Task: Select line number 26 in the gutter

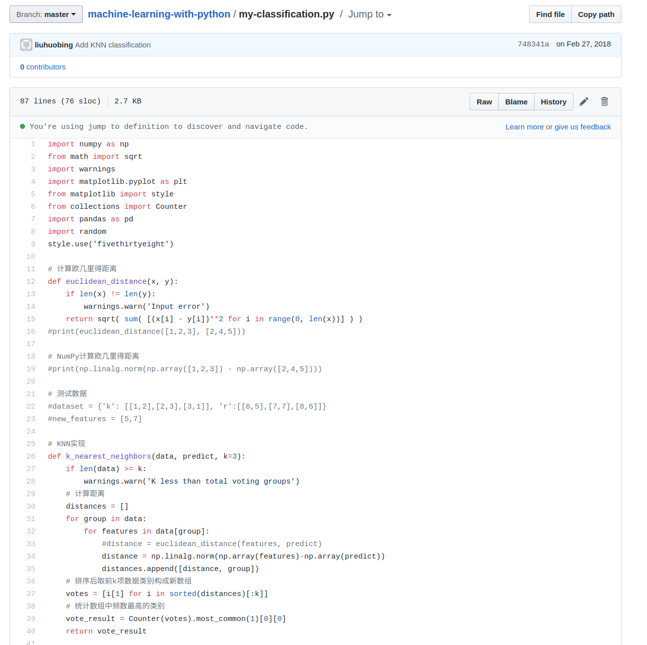Action: pos(31,456)
